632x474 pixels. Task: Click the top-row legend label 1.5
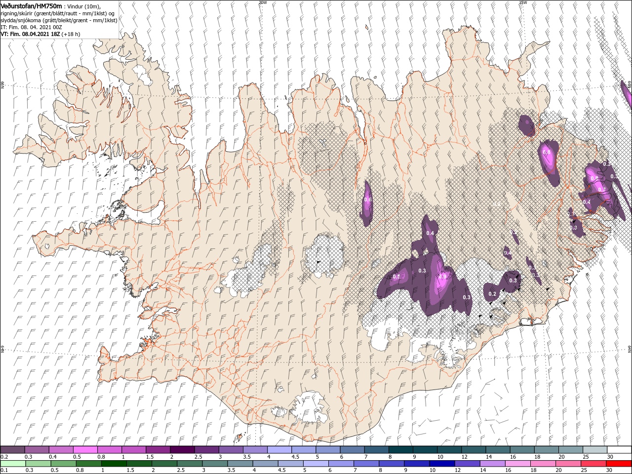[150, 457]
